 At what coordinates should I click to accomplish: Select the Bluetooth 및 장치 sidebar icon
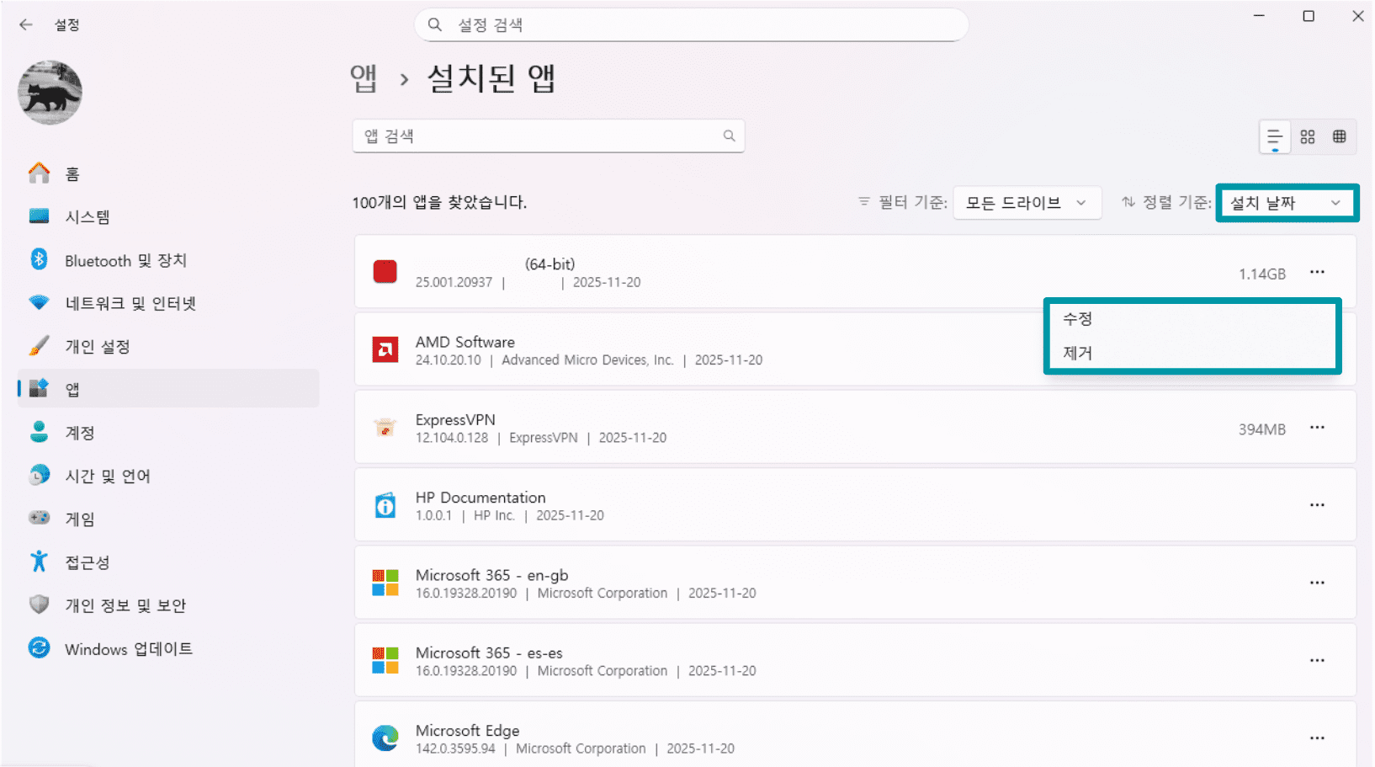(39, 260)
